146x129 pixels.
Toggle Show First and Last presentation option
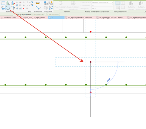(x=123, y=3)
